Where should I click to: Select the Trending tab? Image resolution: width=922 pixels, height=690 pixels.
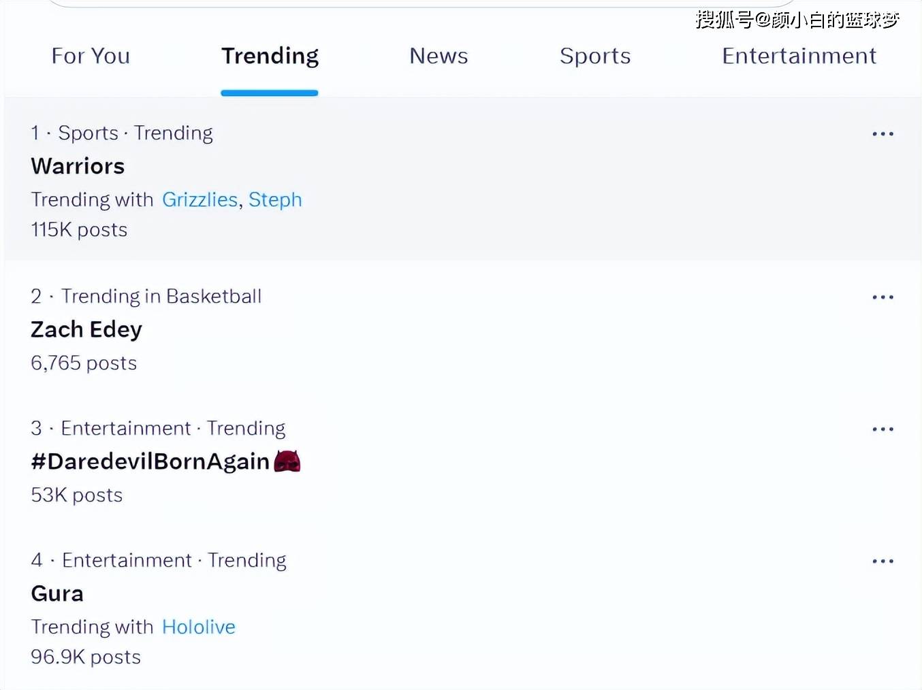coord(270,56)
